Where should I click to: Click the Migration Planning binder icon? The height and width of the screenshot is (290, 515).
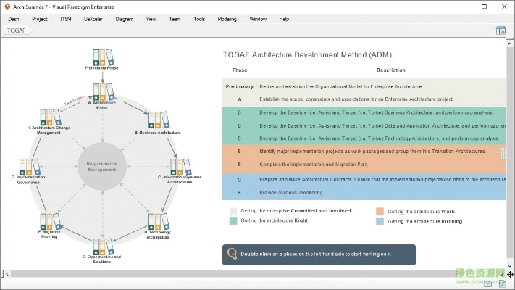(x=49, y=221)
